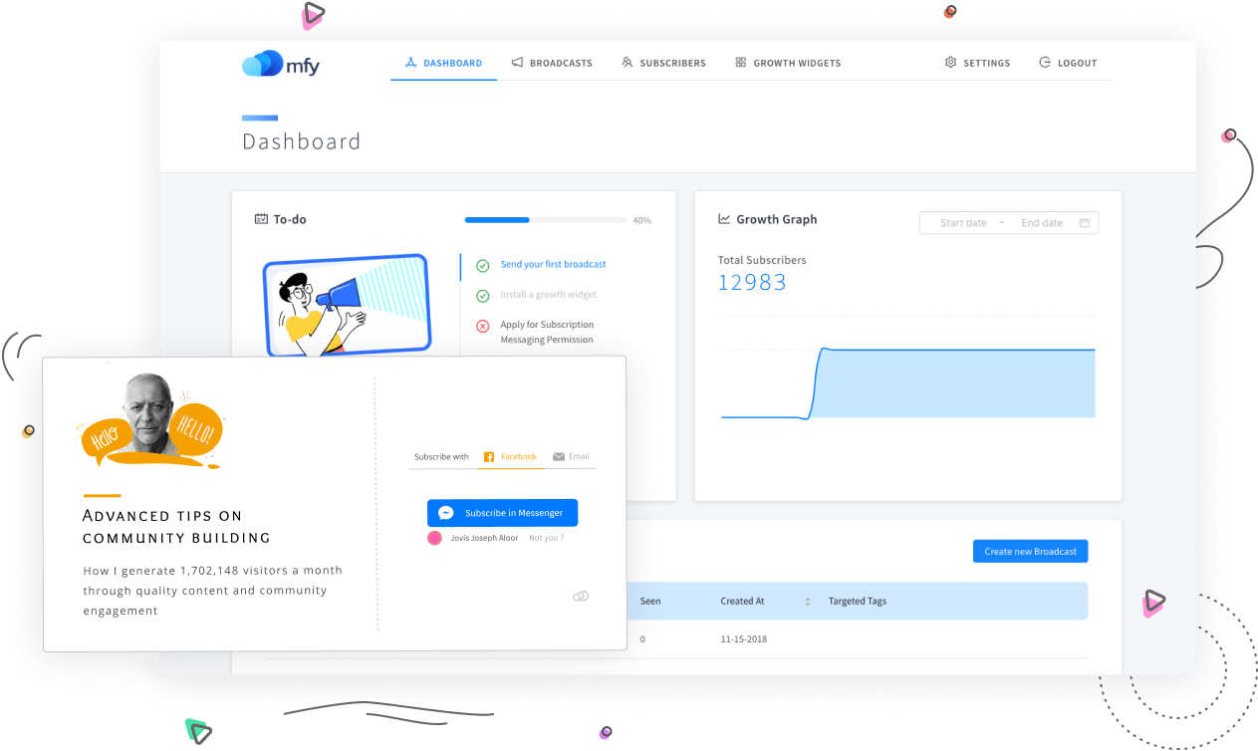Click Create new Broadcast button

[x=1030, y=551]
